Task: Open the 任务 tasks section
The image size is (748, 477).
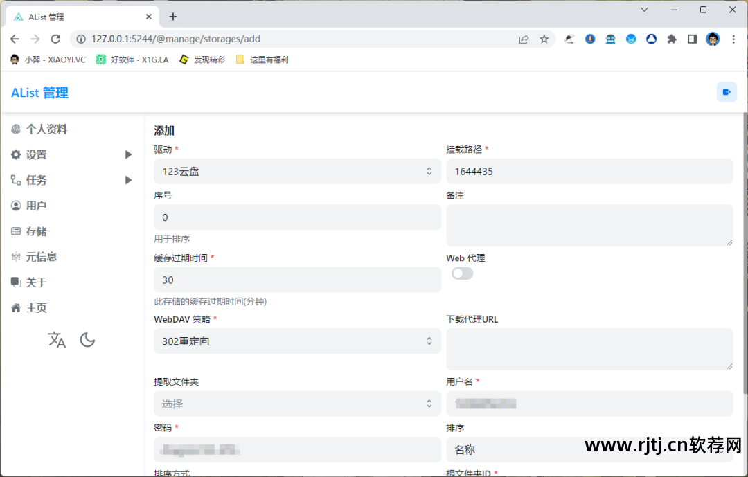Action: coord(36,180)
